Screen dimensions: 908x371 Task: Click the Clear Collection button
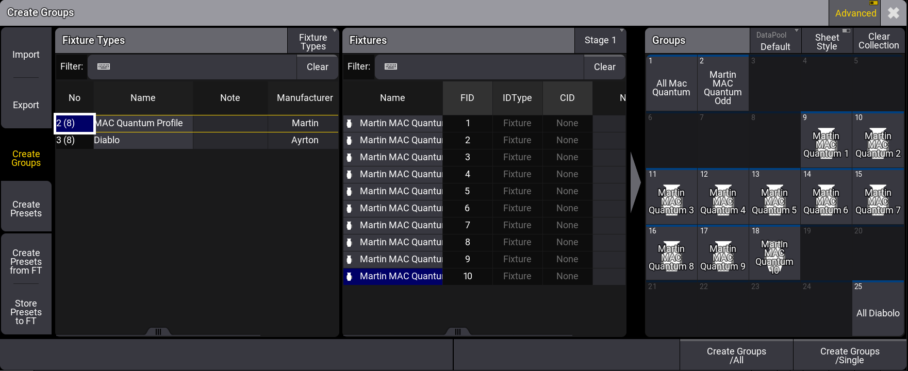[879, 41]
